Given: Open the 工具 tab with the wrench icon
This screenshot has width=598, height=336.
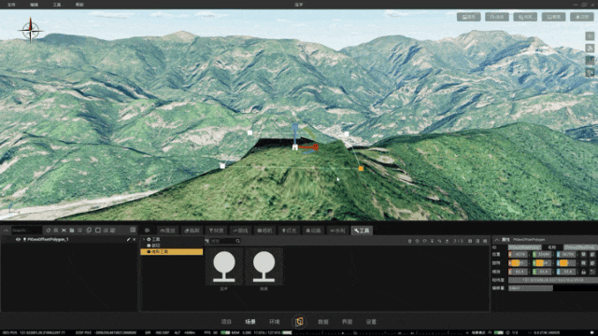Looking at the screenshot, I should pos(362,231).
